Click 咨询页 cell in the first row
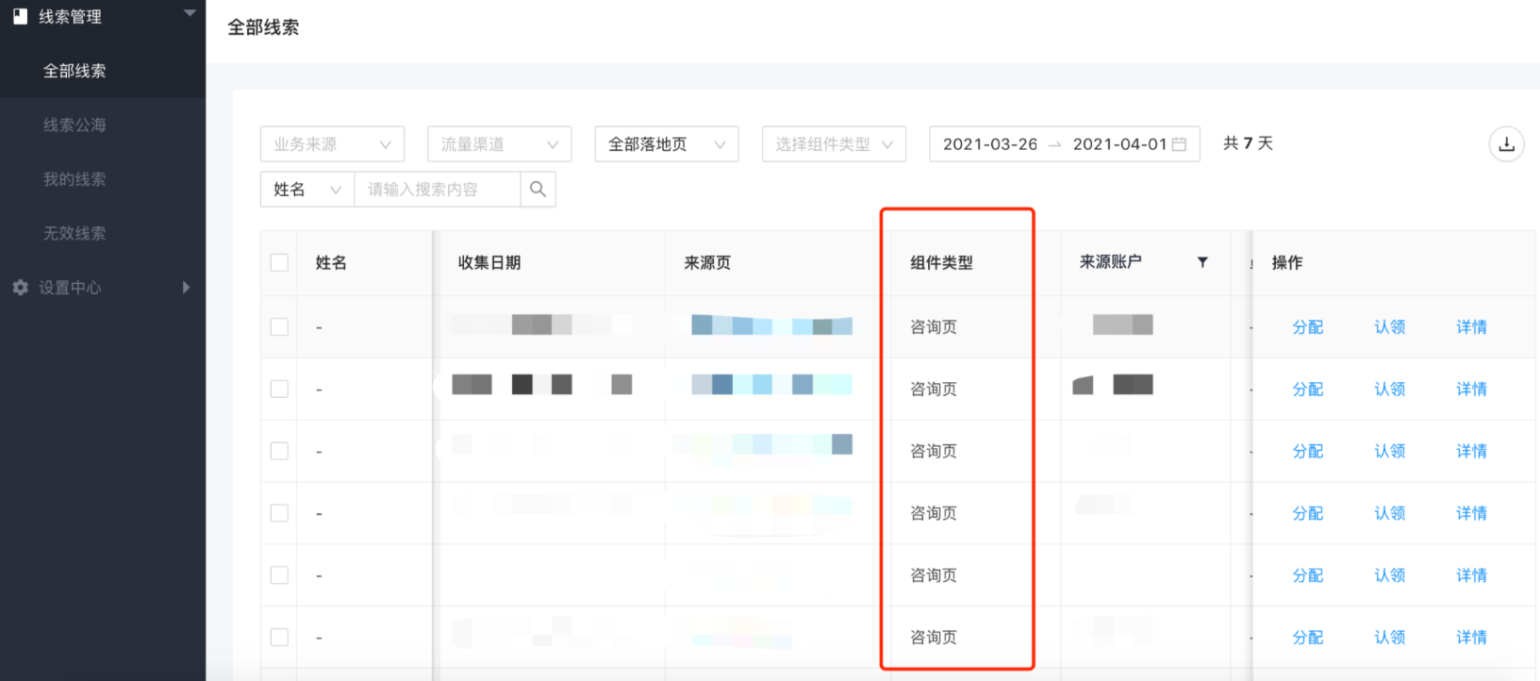This screenshot has width=1540, height=681. [934, 327]
